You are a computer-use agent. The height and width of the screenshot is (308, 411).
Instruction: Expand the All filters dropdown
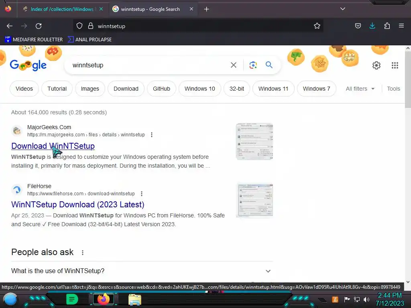click(360, 89)
